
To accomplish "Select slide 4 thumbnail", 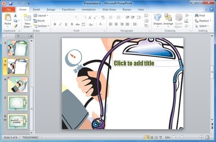I will (x=18, y=84).
